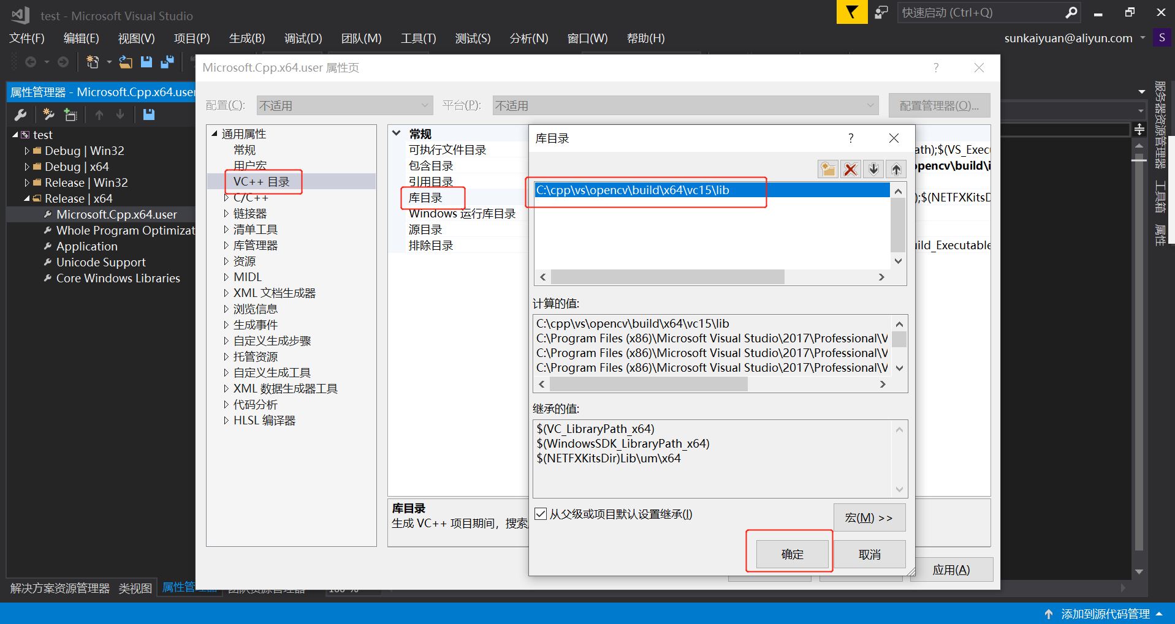Expand the 库管理器 tree node
This screenshot has height=624, width=1175.
tap(226, 246)
